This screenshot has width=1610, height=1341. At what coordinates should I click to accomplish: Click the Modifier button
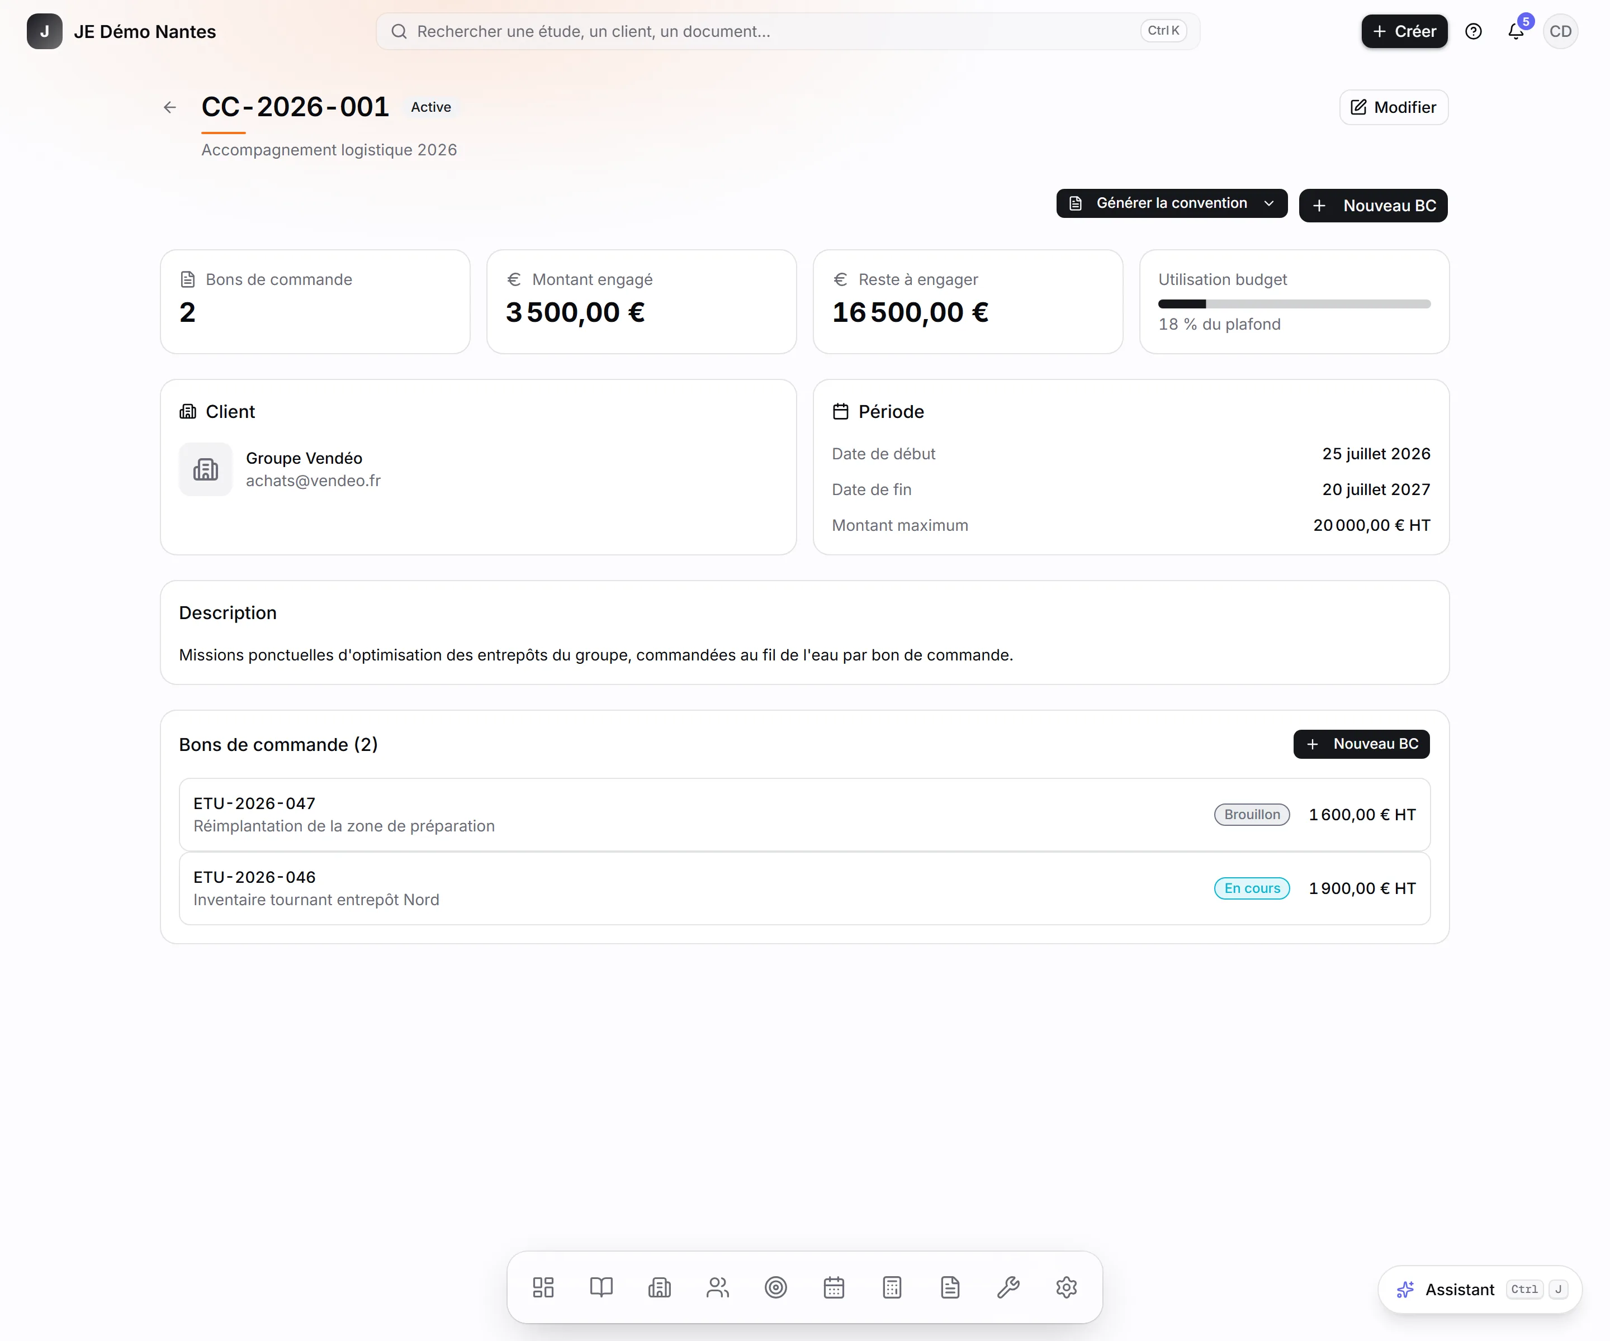(x=1393, y=107)
